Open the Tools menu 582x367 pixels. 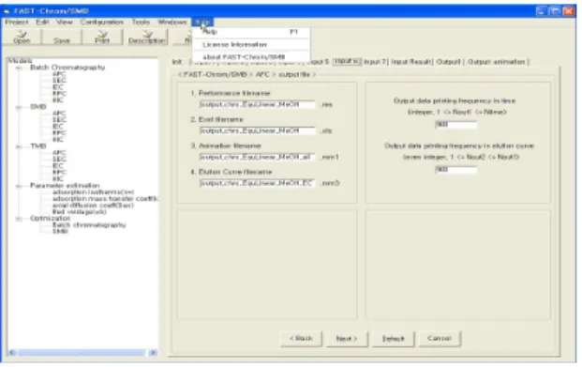pyautogui.click(x=141, y=22)
